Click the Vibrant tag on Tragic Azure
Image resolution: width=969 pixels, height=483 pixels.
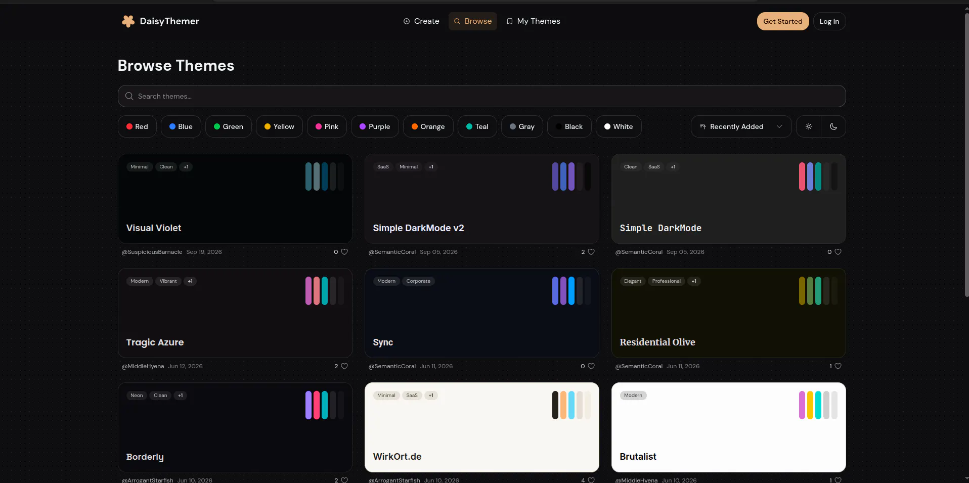[168, 281]
